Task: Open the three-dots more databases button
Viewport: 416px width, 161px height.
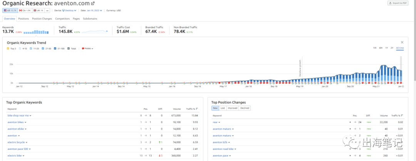Action: 47,10
